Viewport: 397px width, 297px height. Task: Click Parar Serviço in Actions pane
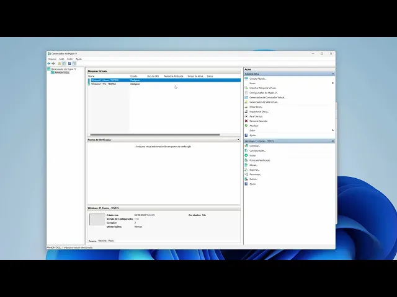tap(256, 116)
